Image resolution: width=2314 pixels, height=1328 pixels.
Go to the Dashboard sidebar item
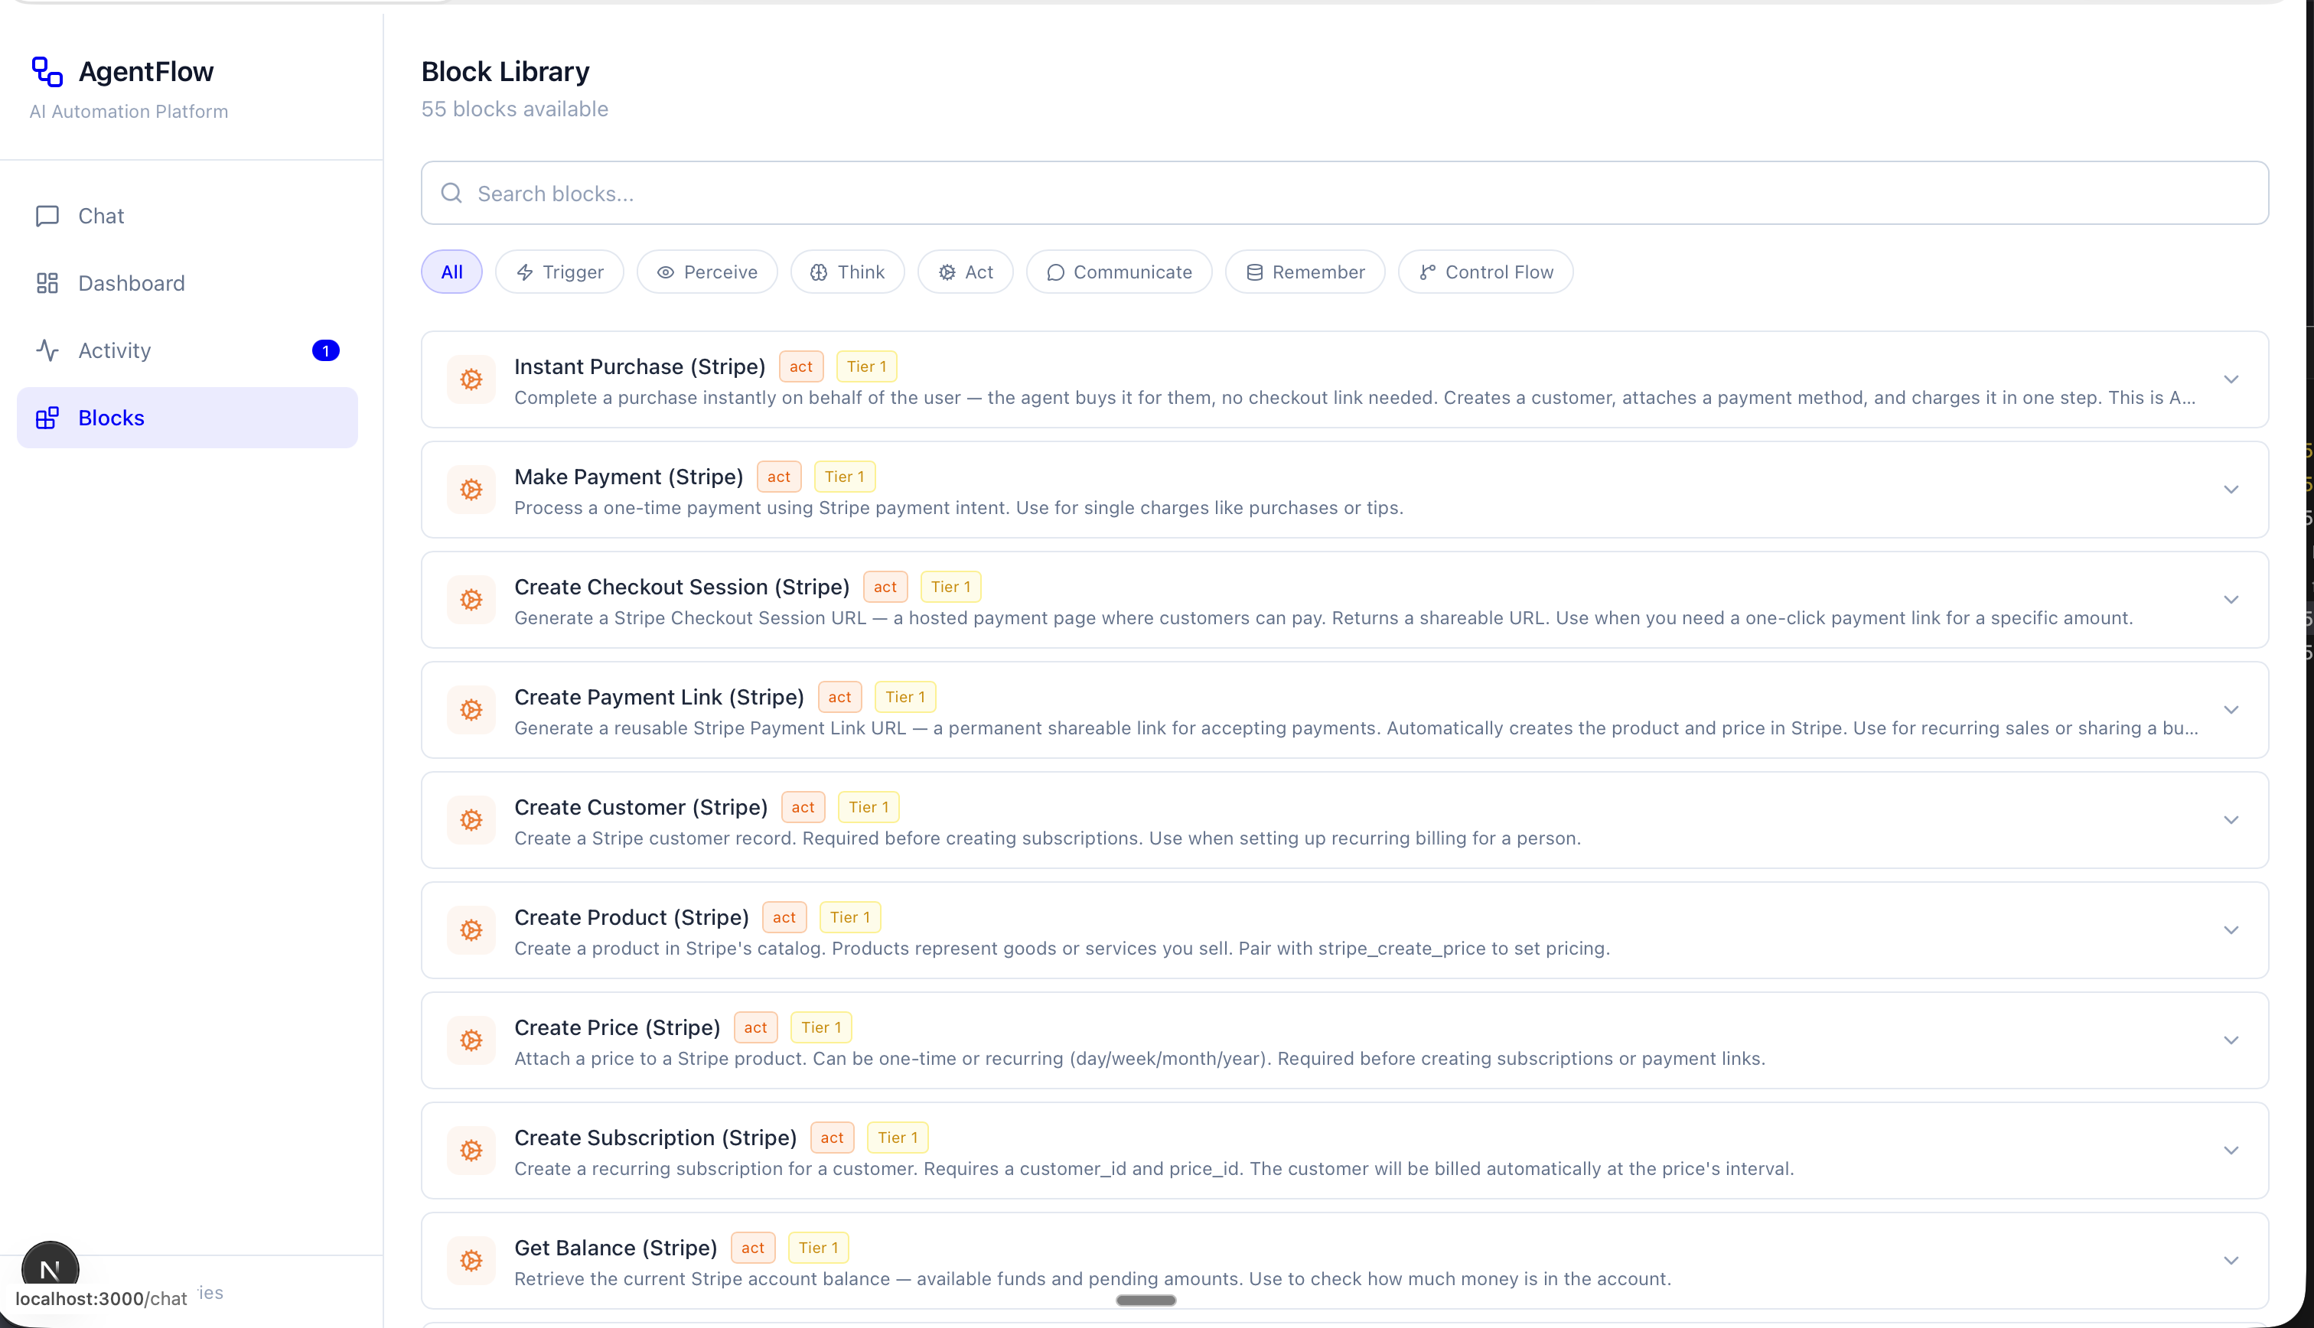click(x=130, y=284)
